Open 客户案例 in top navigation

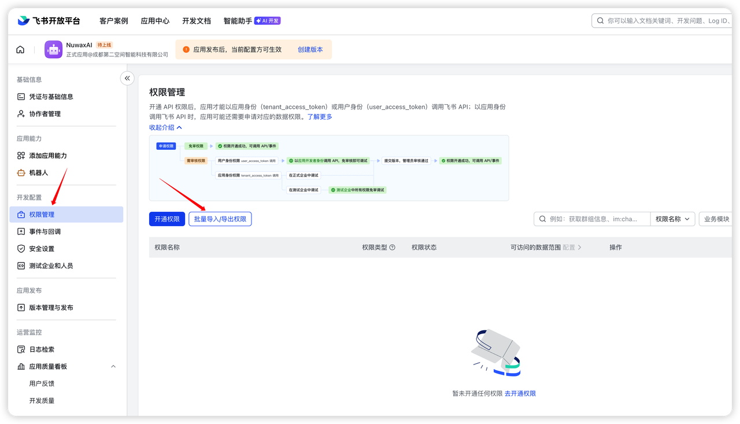114,21
